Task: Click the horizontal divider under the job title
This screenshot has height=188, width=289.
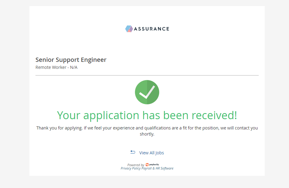Action: click(x=147, y=75)
